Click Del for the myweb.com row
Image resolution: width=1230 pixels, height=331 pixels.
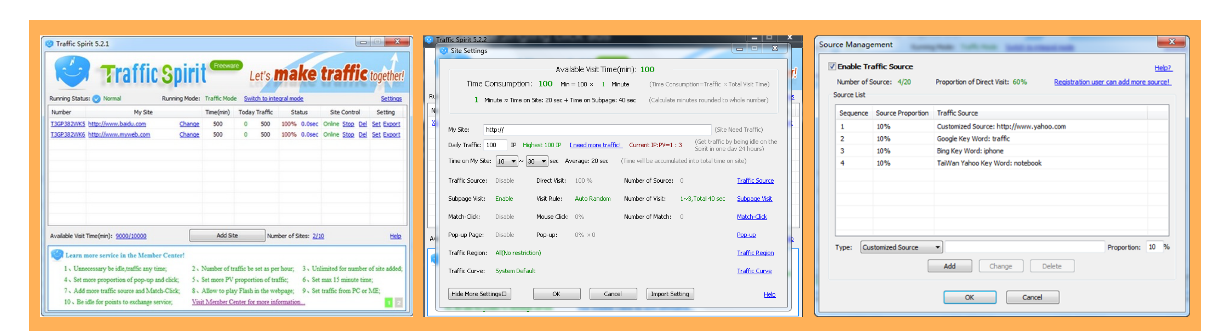click(363, 135)
